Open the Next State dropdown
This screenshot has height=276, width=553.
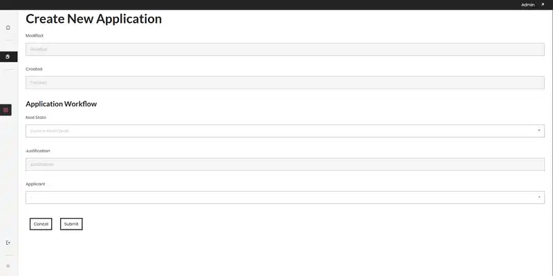(x=285, y=131)
